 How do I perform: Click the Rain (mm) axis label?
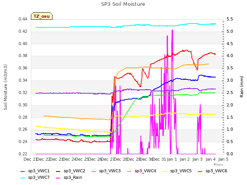coord(242,87)
